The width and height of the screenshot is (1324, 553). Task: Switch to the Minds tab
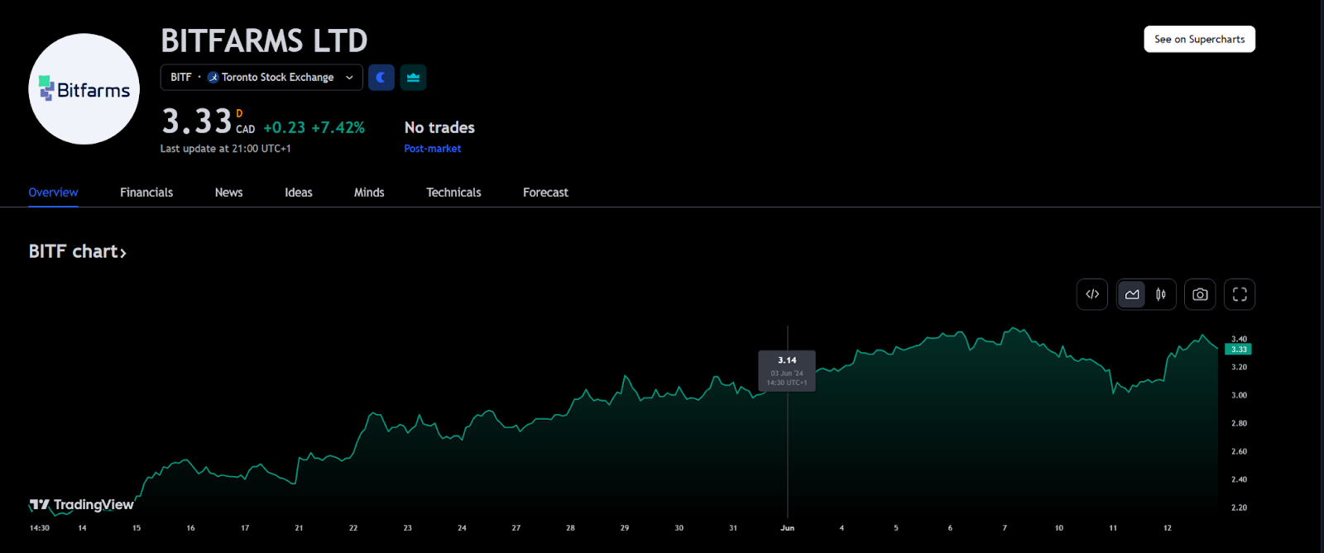[369, 192]
